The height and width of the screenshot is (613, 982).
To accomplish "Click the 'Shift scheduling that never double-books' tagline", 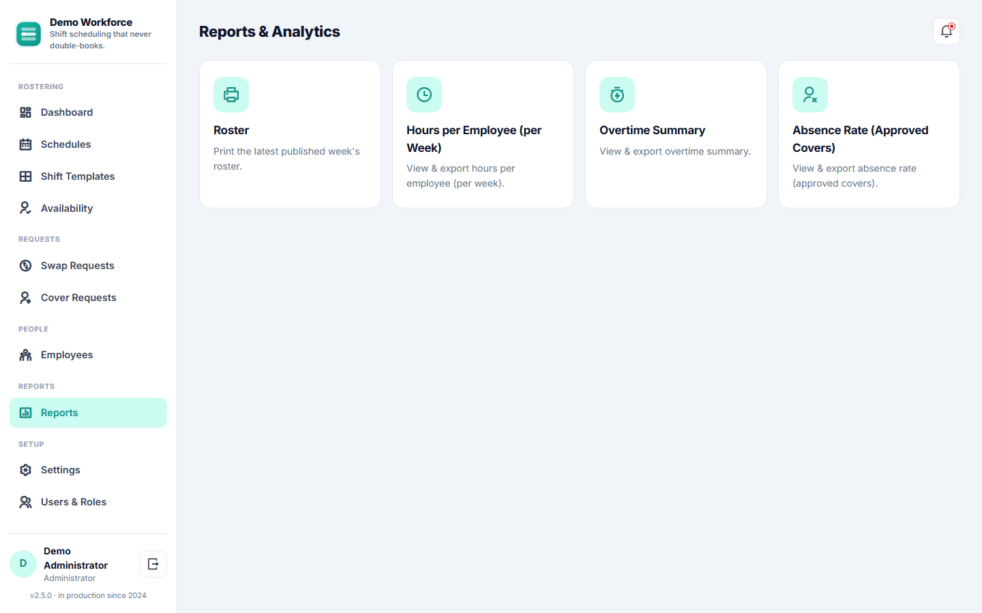I will tap(100, 40).
